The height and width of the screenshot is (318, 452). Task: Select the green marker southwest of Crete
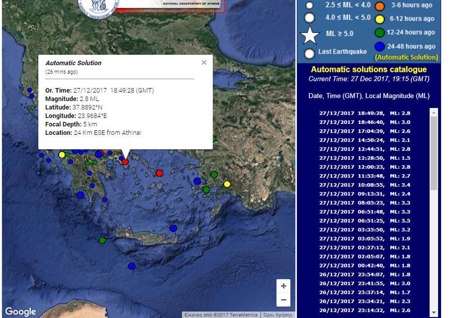coord(102,240)
